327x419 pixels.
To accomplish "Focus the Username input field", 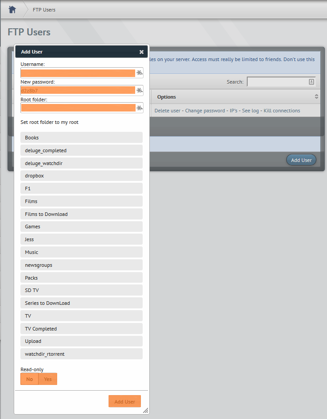I will (x=78, y=73).
